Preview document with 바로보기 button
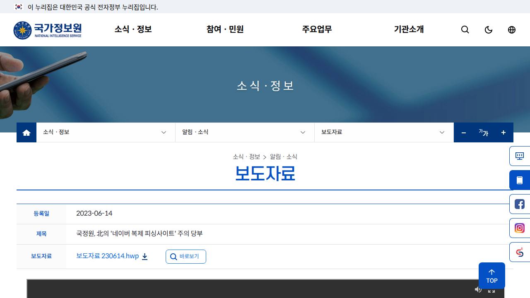 point(186,257)
